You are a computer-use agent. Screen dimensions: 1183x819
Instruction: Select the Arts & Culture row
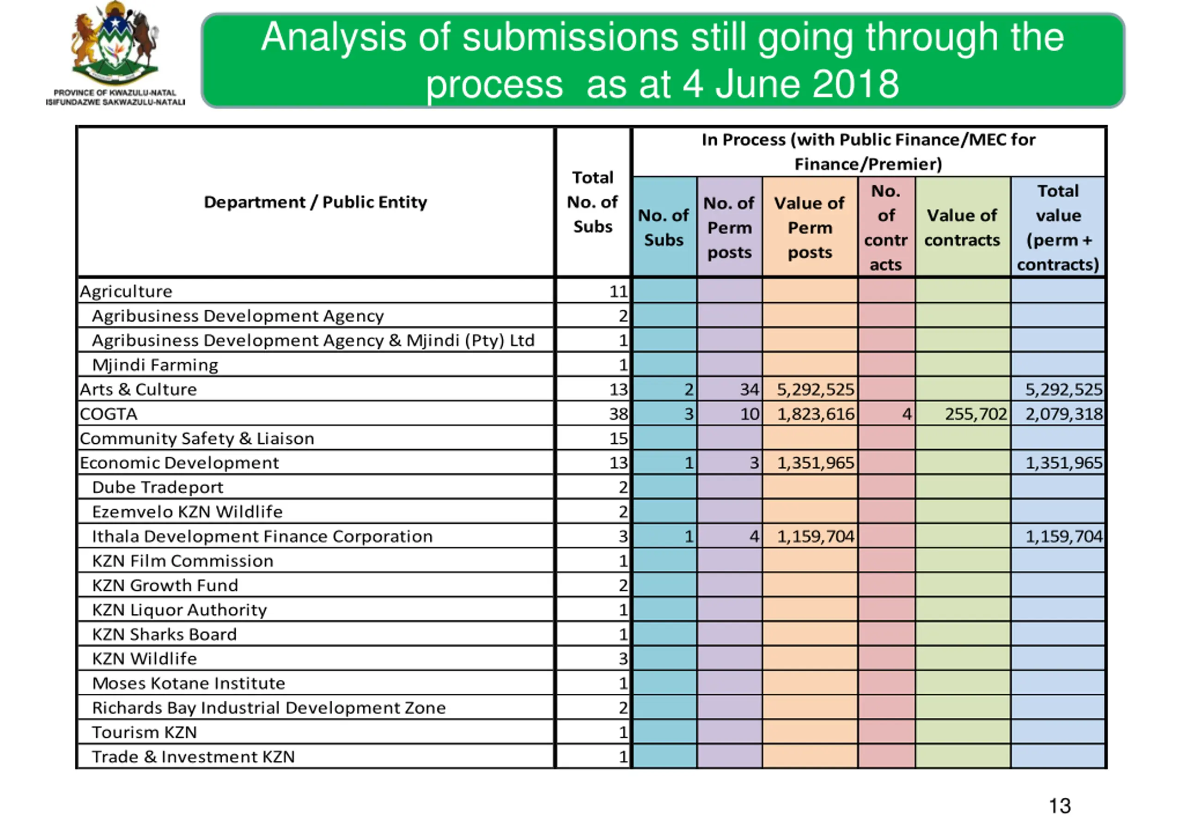coord(591,389)
